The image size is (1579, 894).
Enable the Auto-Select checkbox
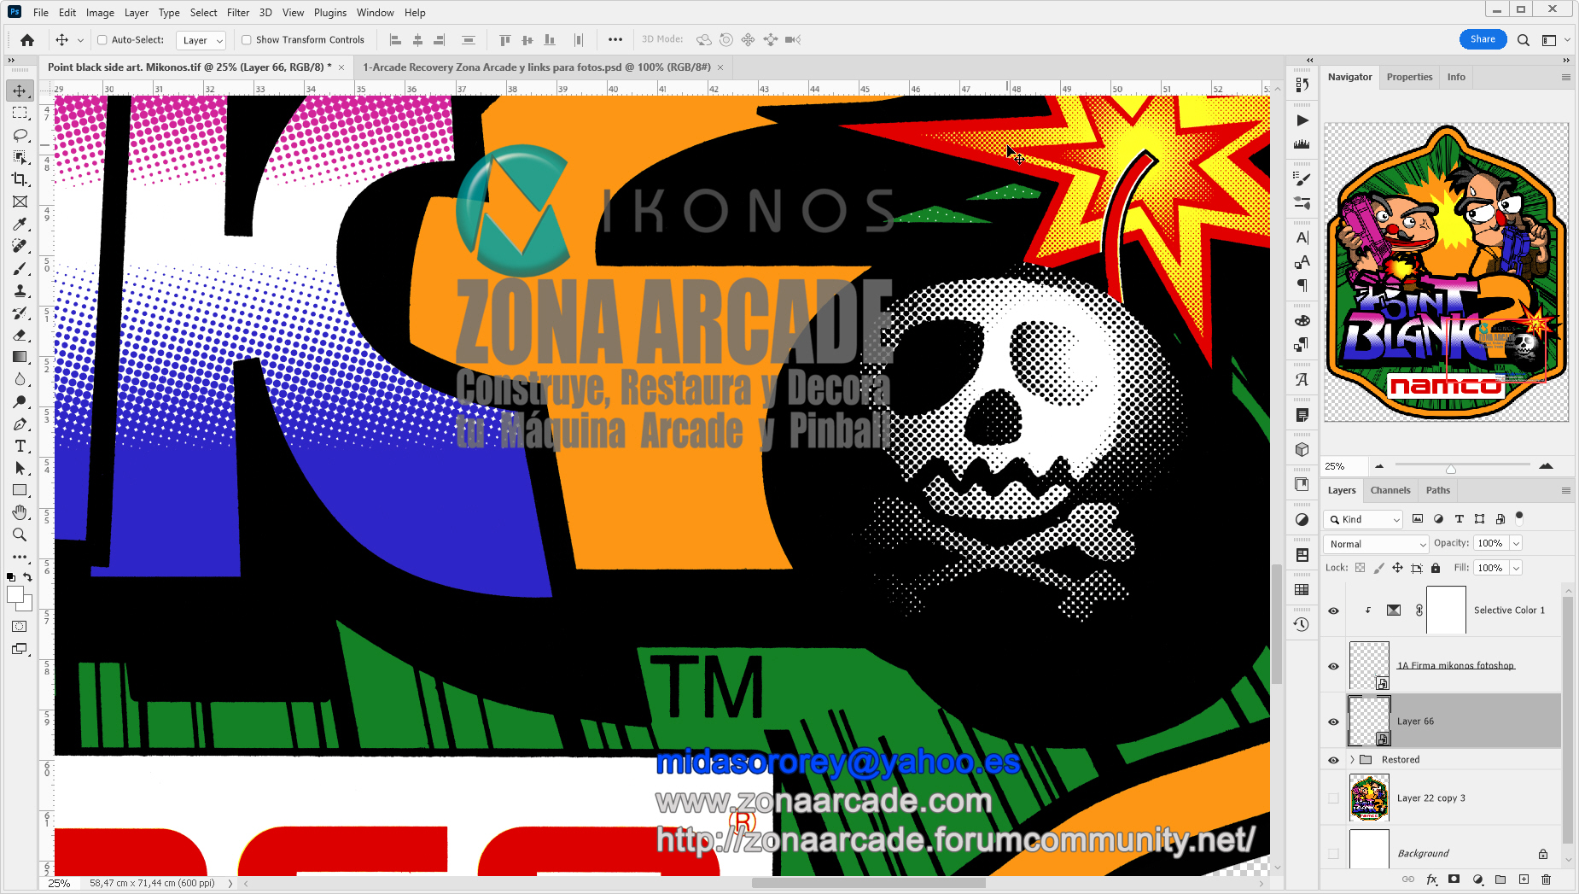[101, 39]
